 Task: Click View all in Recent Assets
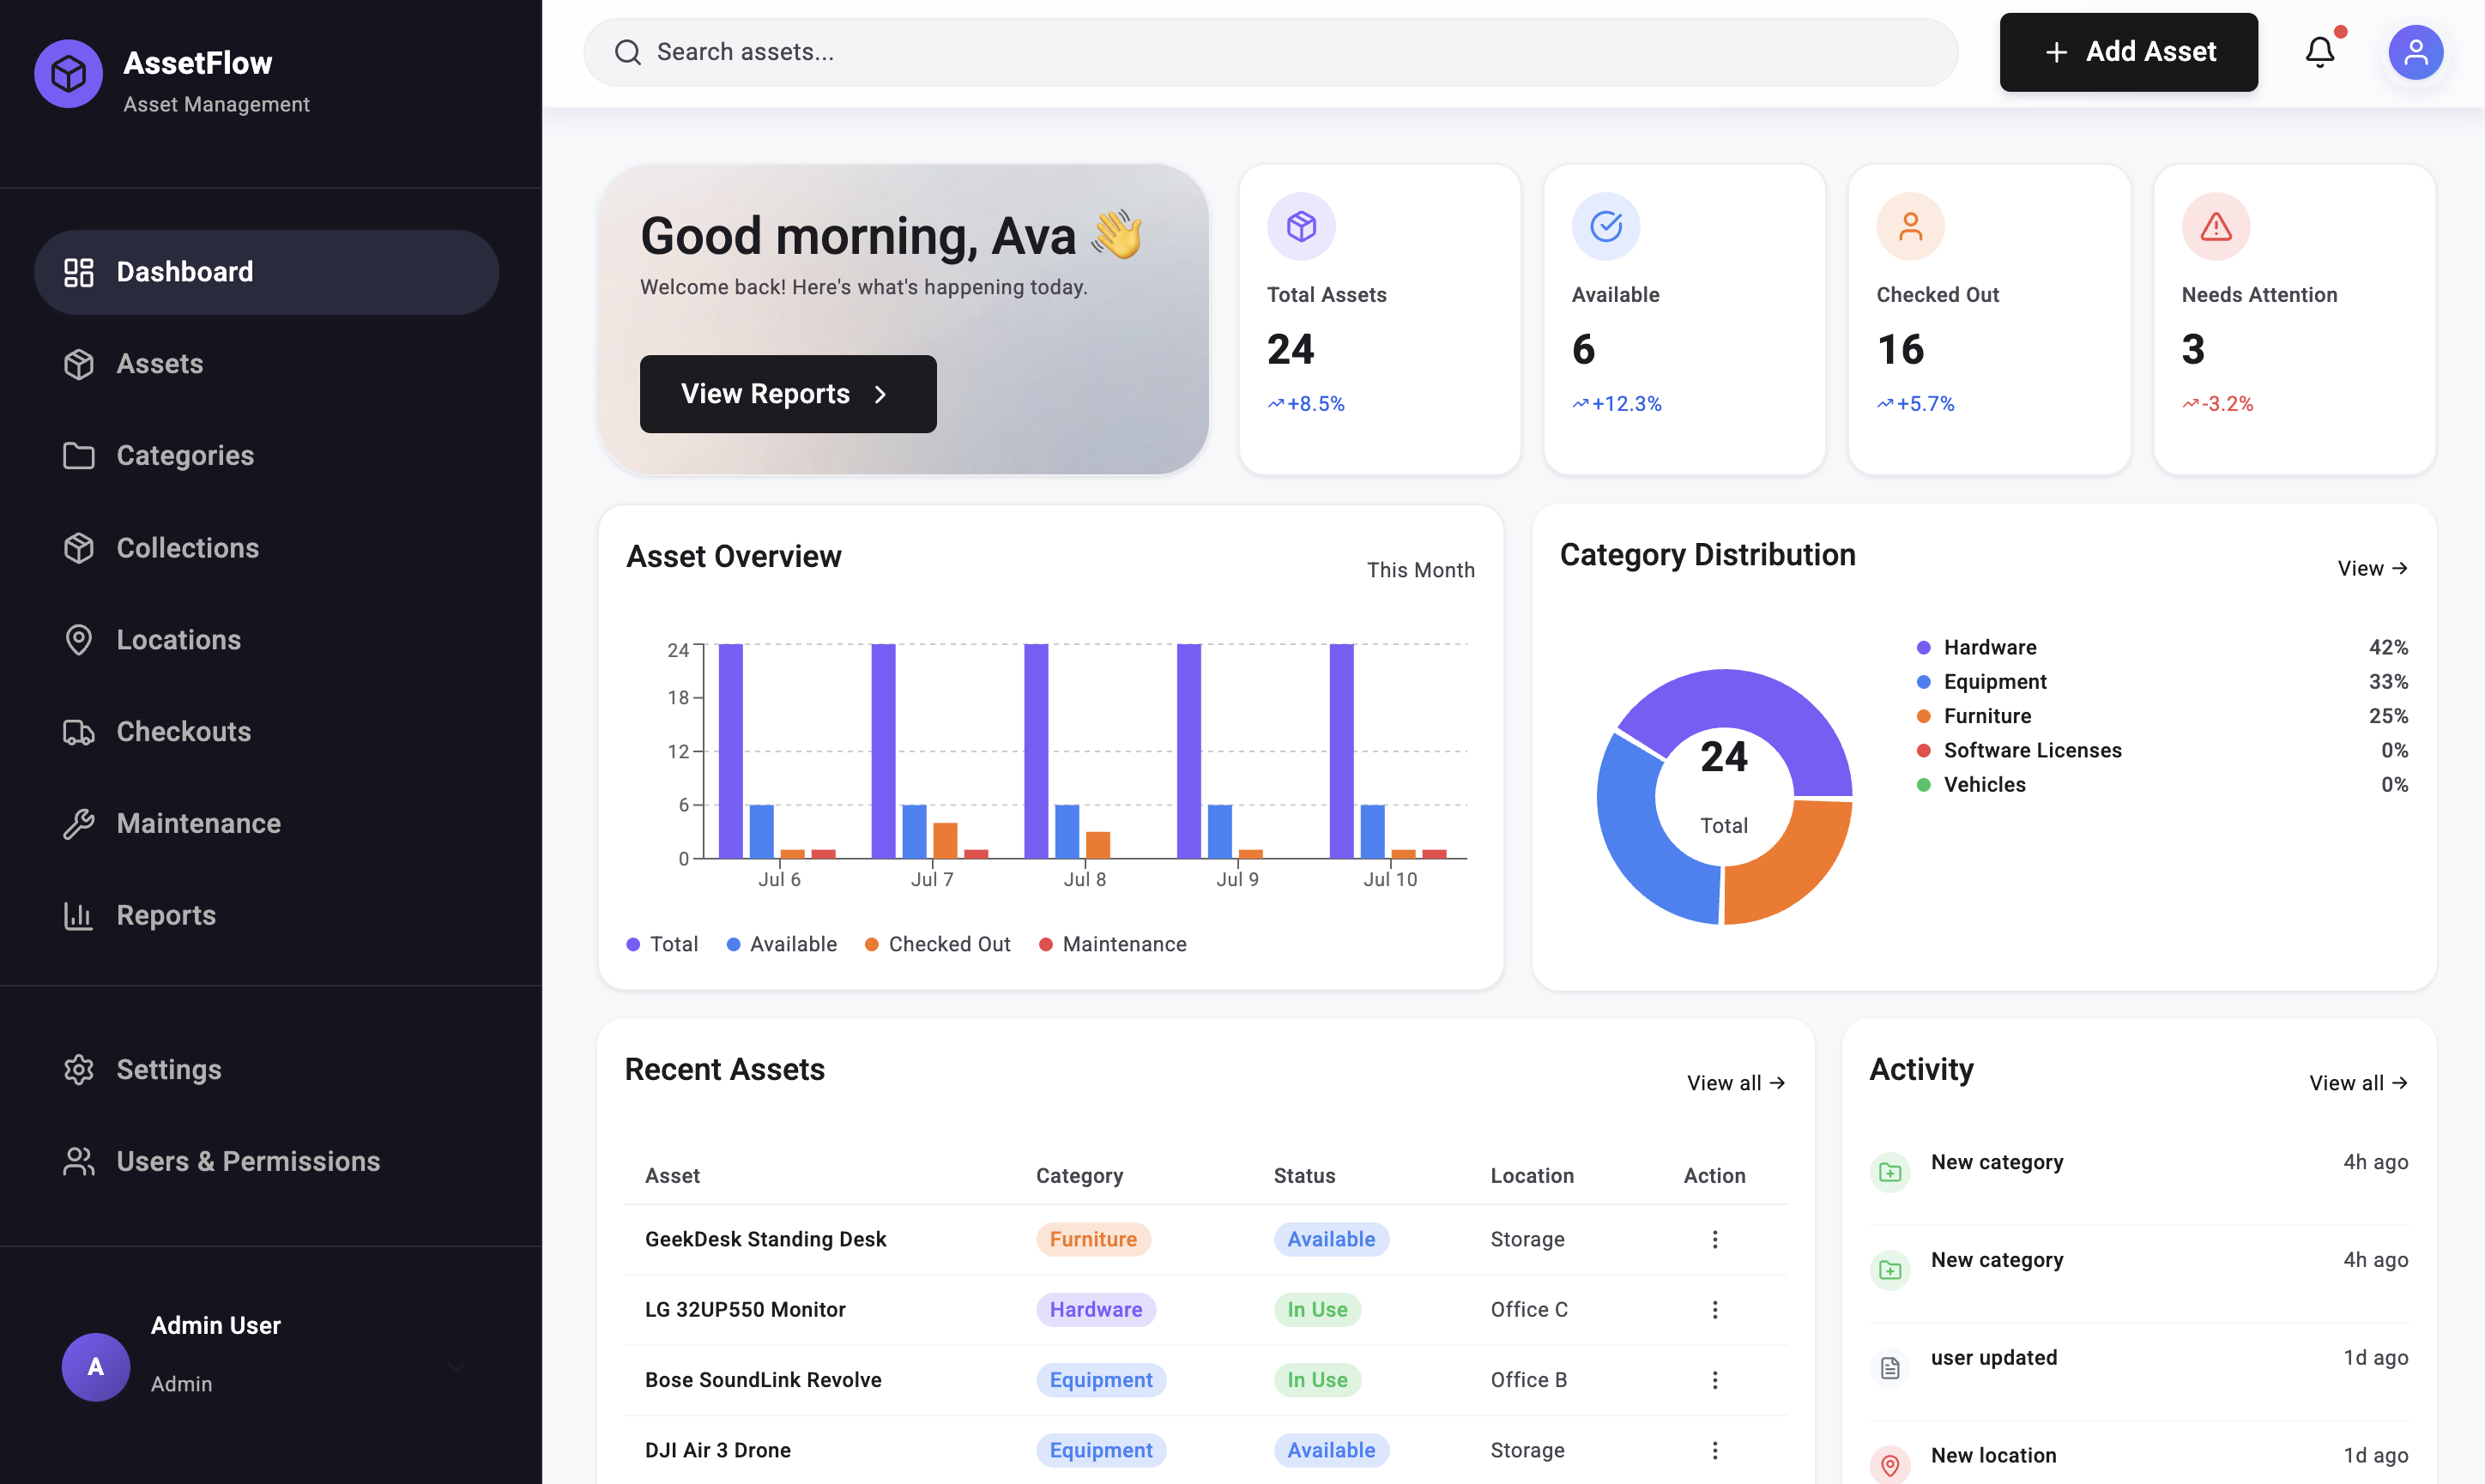pos(1735,1083)
